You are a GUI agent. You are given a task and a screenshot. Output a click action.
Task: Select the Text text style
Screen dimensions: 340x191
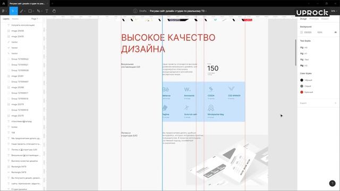click(304, 59)
